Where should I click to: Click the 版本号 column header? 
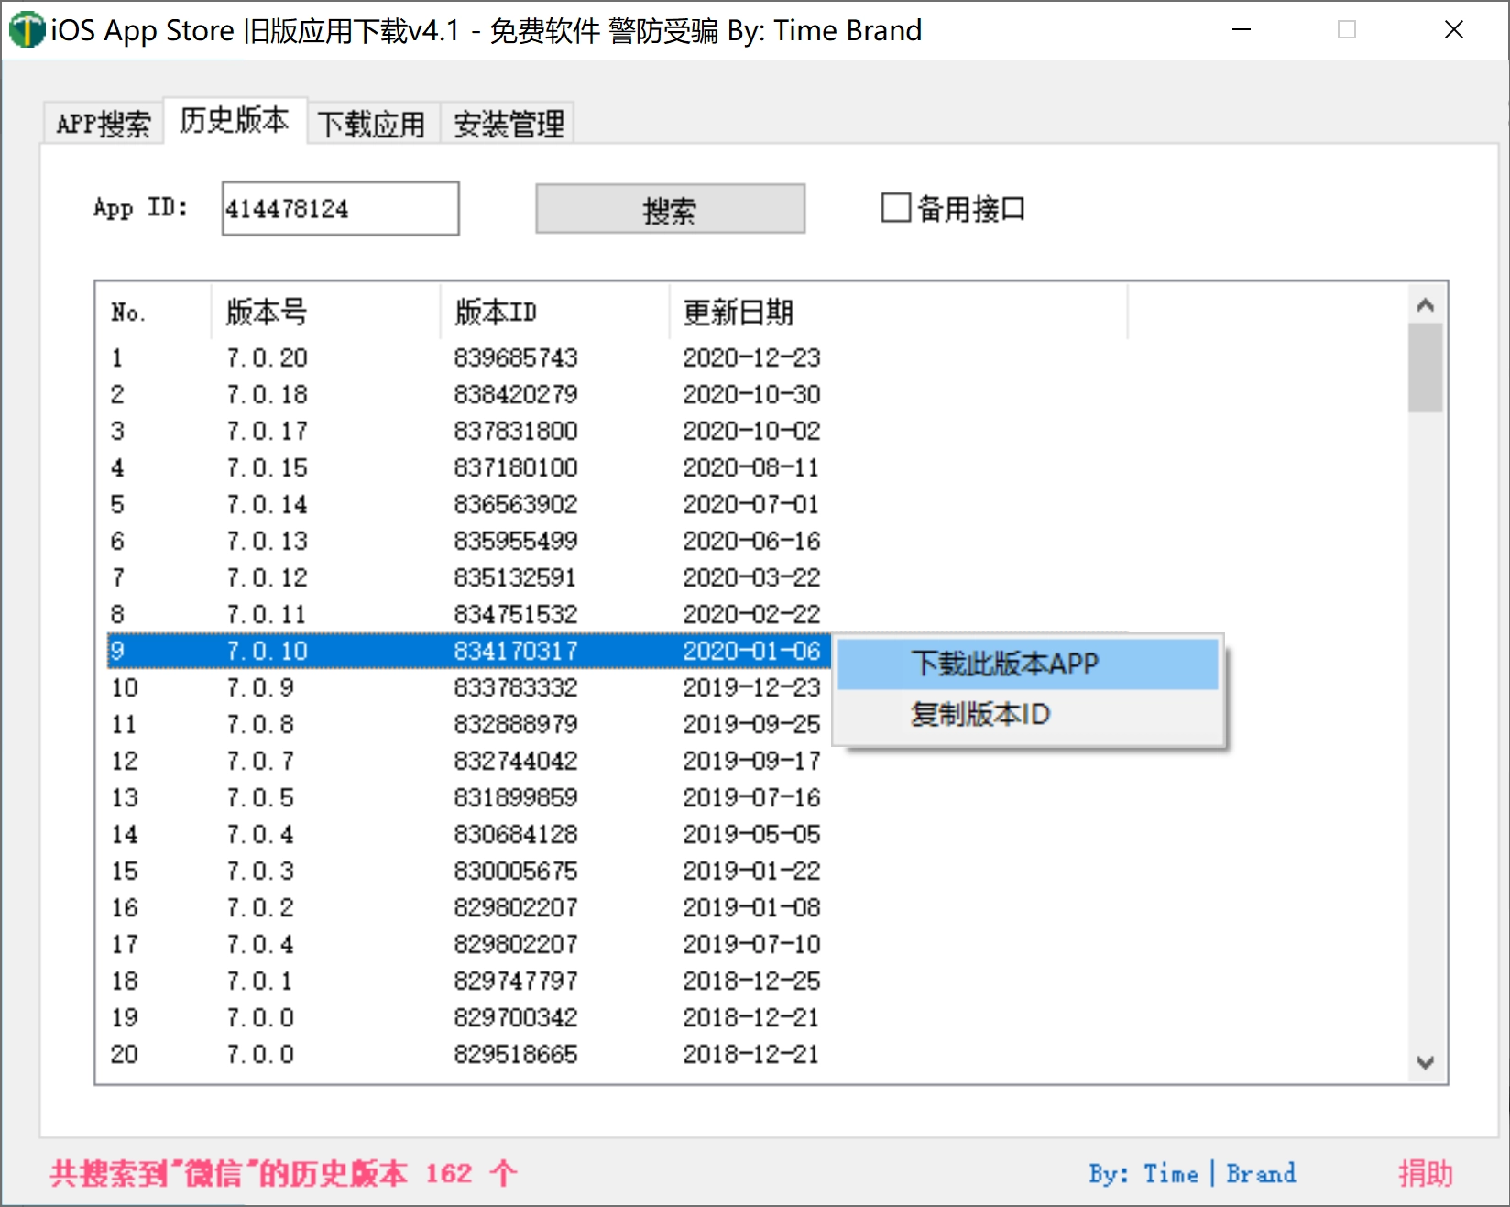click(x=325, y=313)
